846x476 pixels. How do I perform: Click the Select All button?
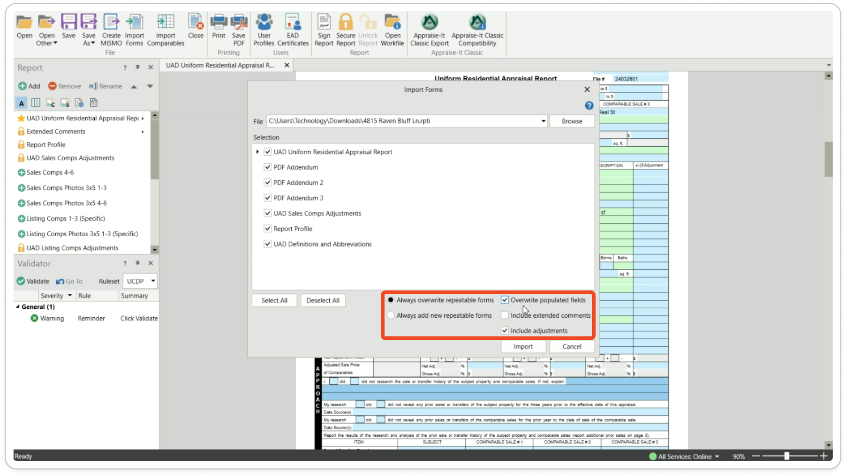274,300
